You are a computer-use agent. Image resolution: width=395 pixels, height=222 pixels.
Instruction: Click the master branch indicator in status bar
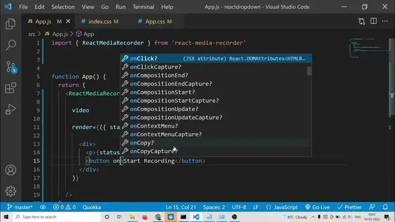tap(20, 207)
